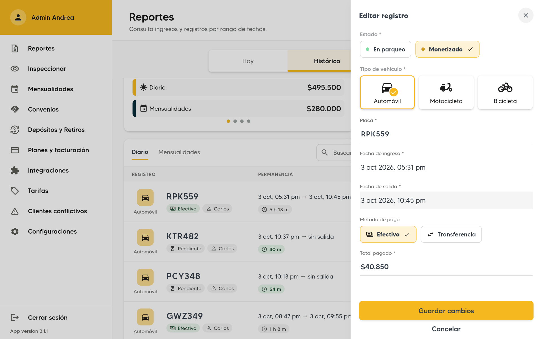Viewport: 542px width, 339px height.
Task: Set estado to En parqueo
Action: (x=385, y=49)
